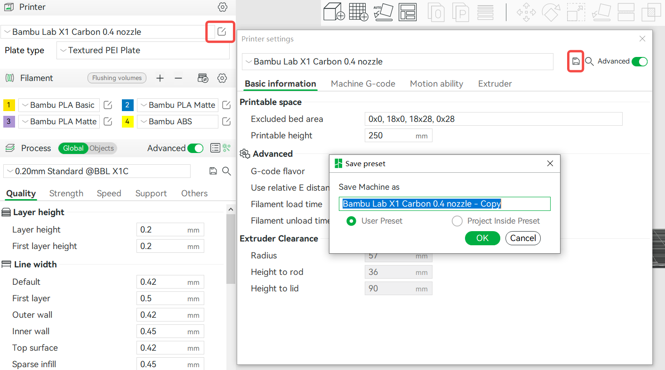Cancel the Save preset dialog

(523, 238)
